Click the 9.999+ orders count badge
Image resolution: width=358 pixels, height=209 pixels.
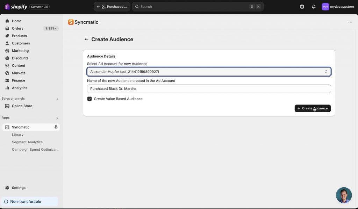point(51,28)
